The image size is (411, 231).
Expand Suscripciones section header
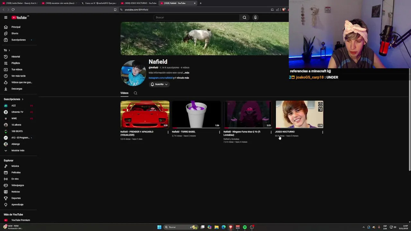click(13, 99)
